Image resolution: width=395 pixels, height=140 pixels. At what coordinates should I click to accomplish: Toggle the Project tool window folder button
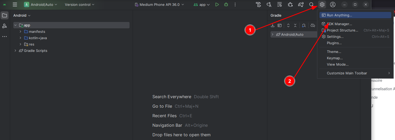point(5,15)
